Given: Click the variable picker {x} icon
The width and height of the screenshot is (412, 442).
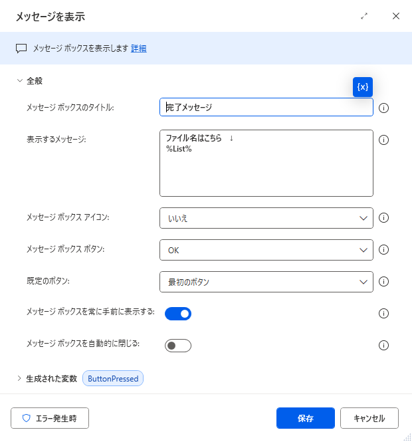Looking at the screenshot, I should 363,87.
